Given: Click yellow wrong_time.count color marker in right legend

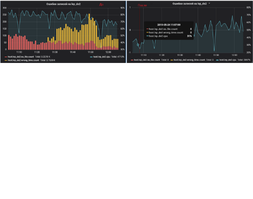Looking at the screenshot, I should point(172,60).
